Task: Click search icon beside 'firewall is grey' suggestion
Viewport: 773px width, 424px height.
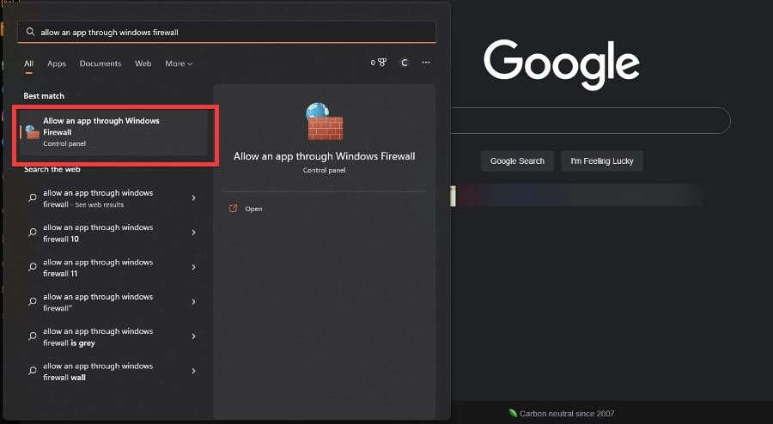Action: click(33, 336)
